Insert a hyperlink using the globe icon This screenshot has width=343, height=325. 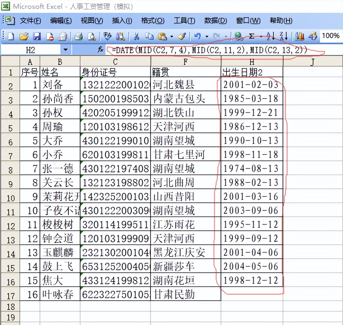tap(239, 36)
